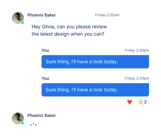Click Phoenix Baker's top avatar photo

coord(18,18)
